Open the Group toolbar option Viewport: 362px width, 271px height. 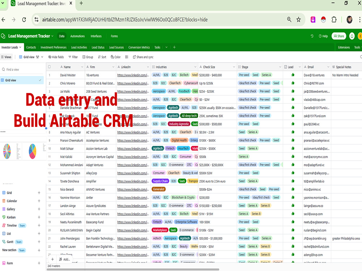pos(88,57)
